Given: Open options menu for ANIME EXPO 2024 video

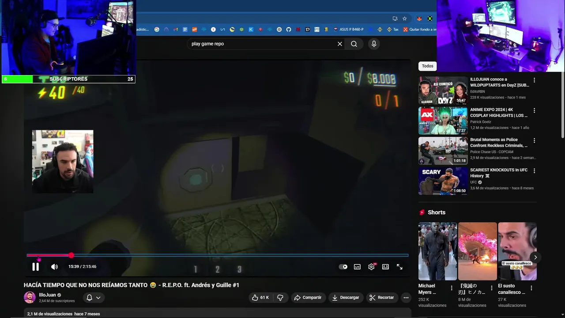Looking at the screenshot, I should point(534,110).
